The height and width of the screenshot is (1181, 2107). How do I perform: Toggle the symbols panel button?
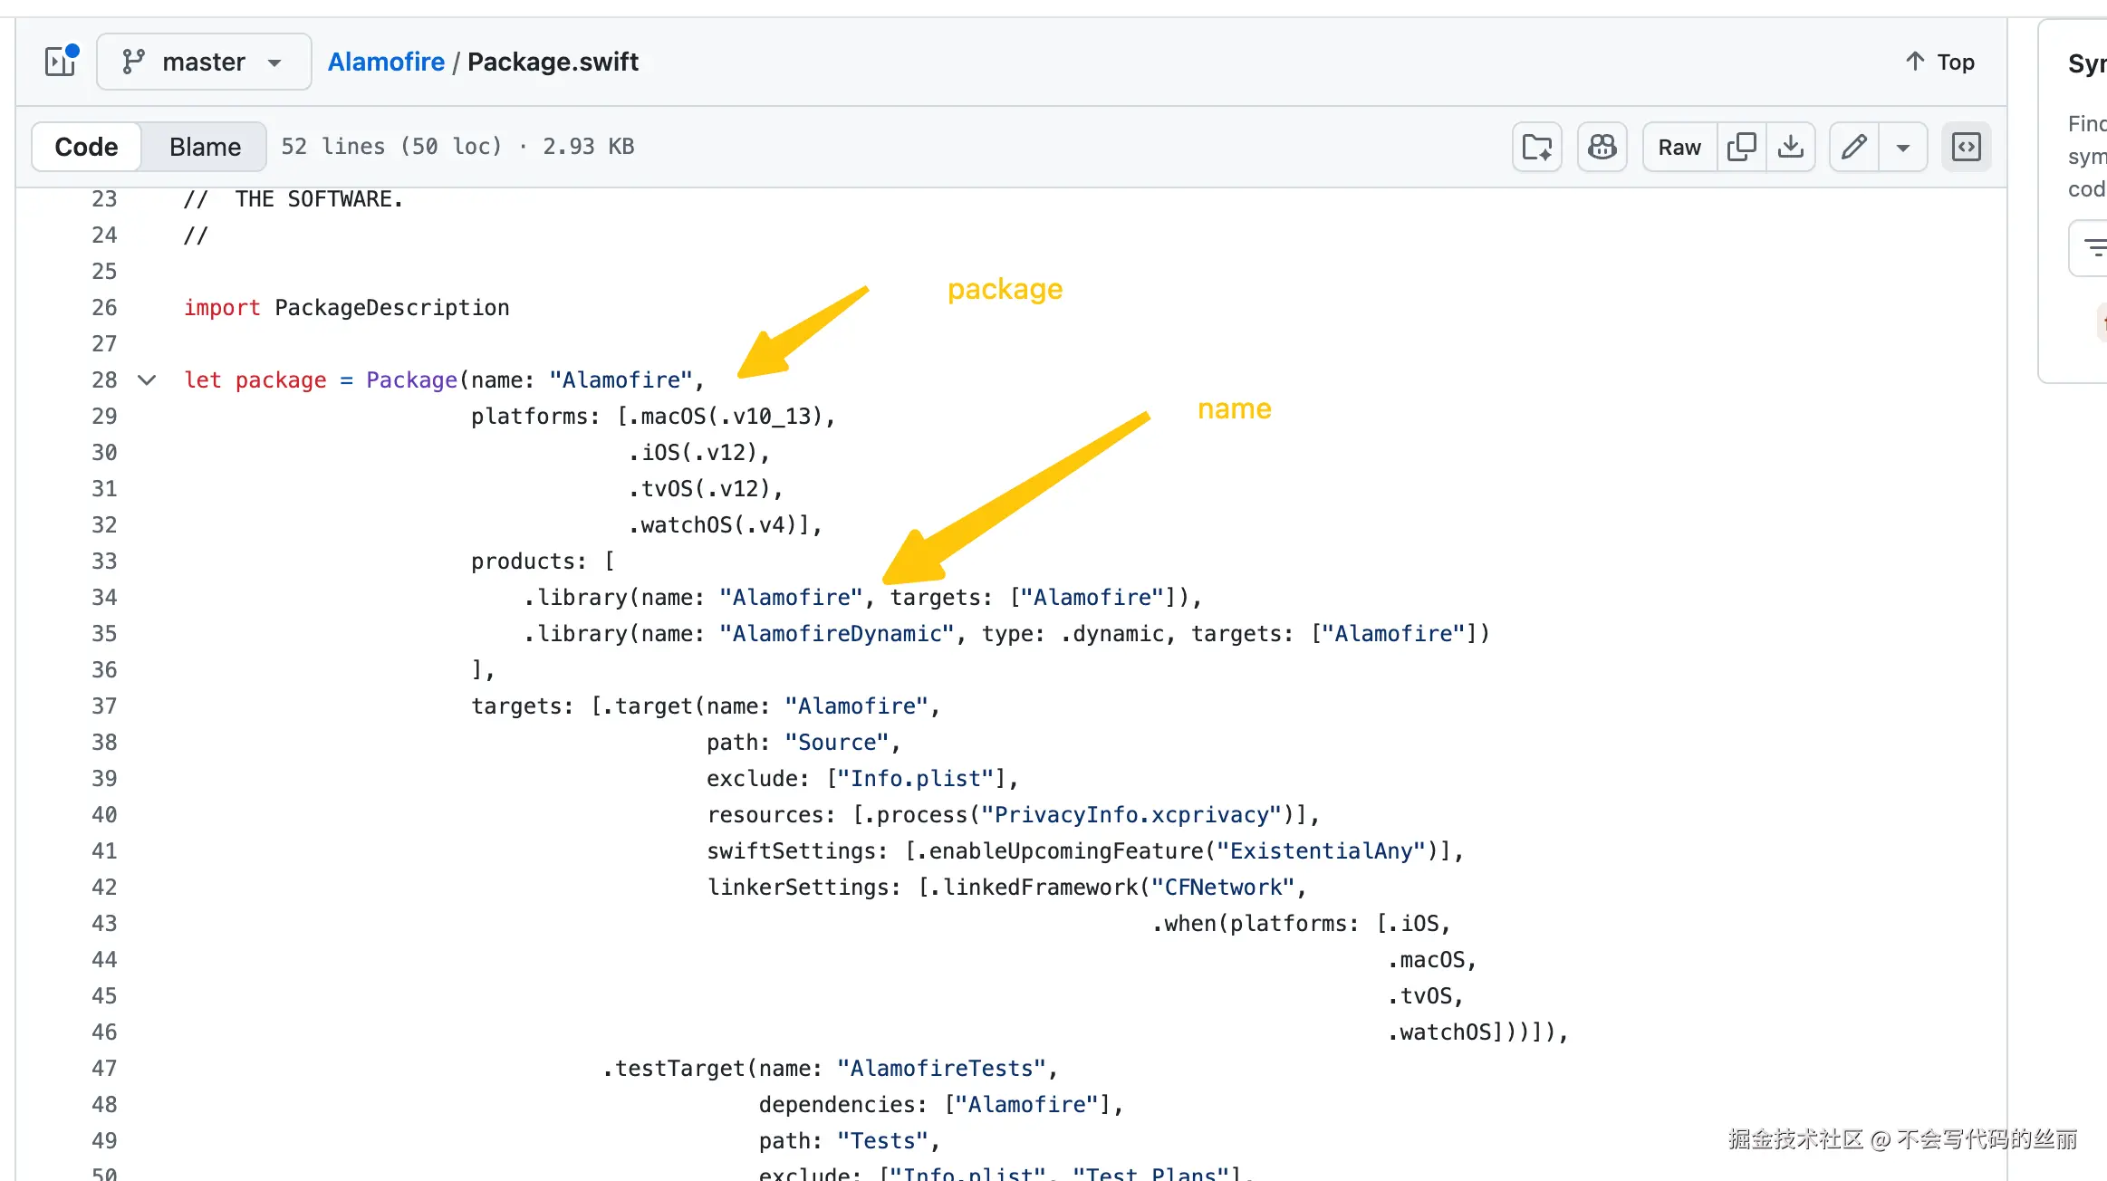pyautogui.click(x=1966, y=147)
